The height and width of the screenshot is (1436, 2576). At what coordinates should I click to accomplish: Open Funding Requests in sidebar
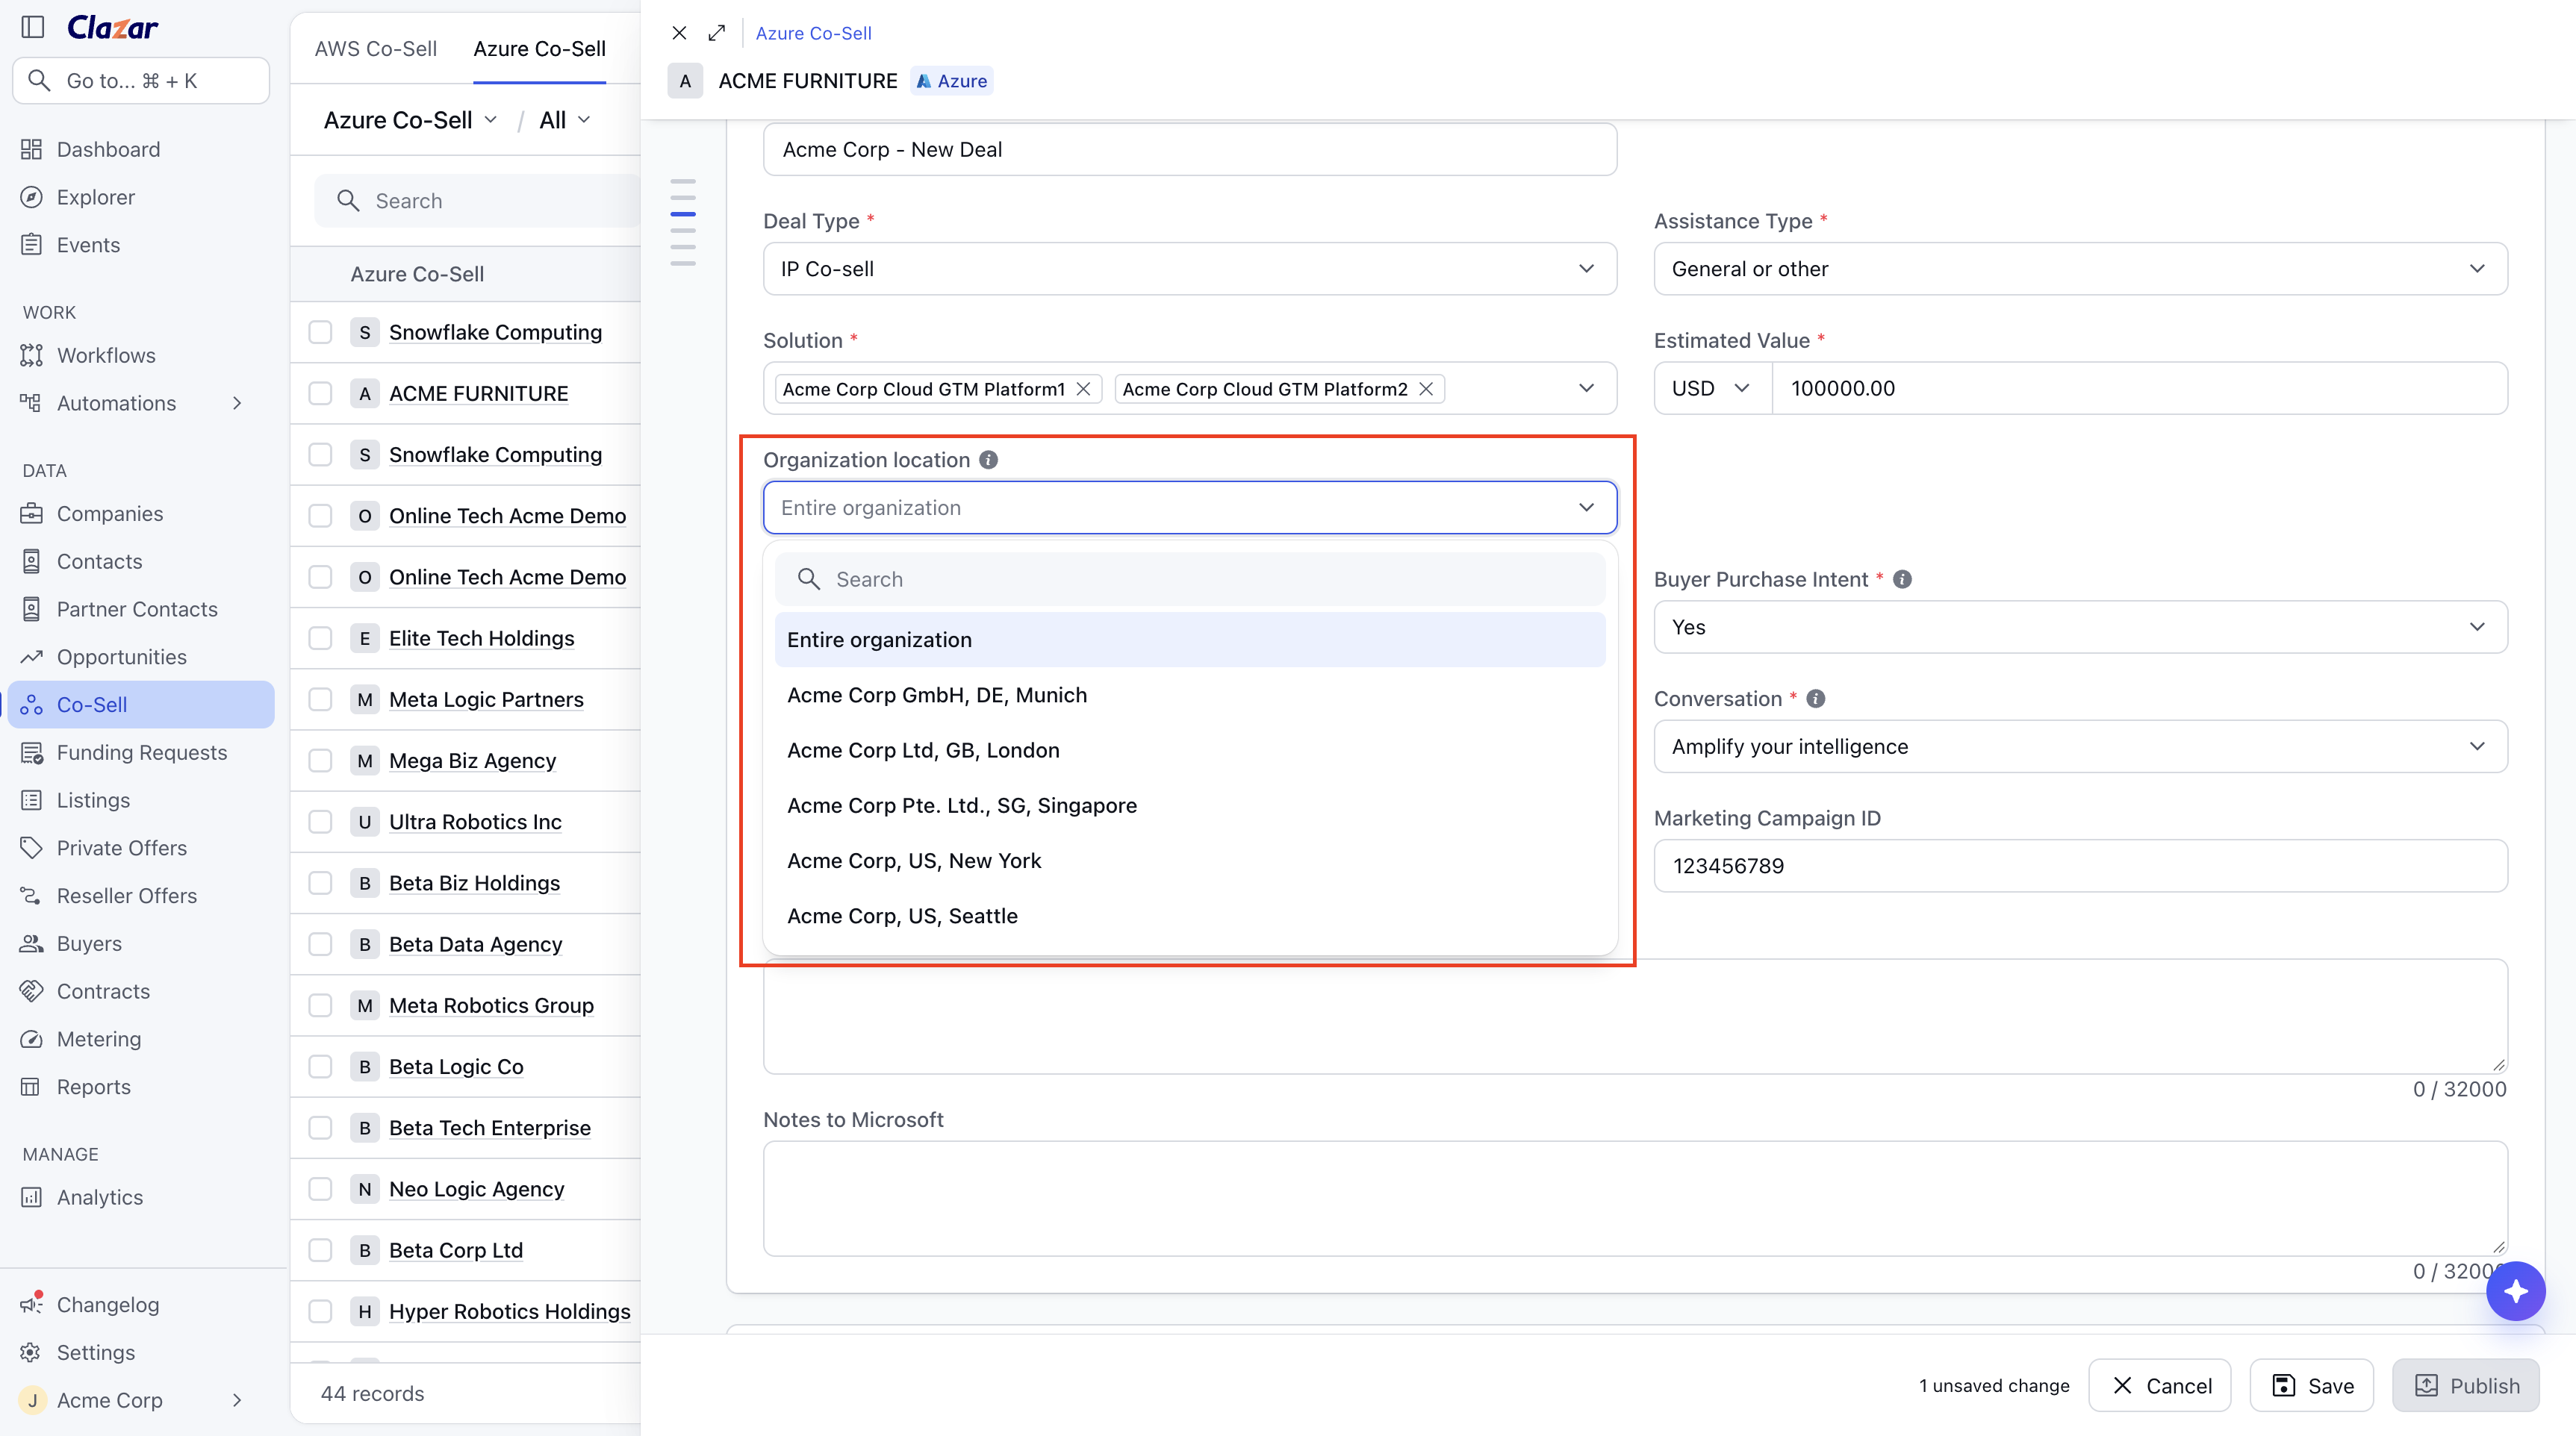pyautogui.click(x=141, y=752)
